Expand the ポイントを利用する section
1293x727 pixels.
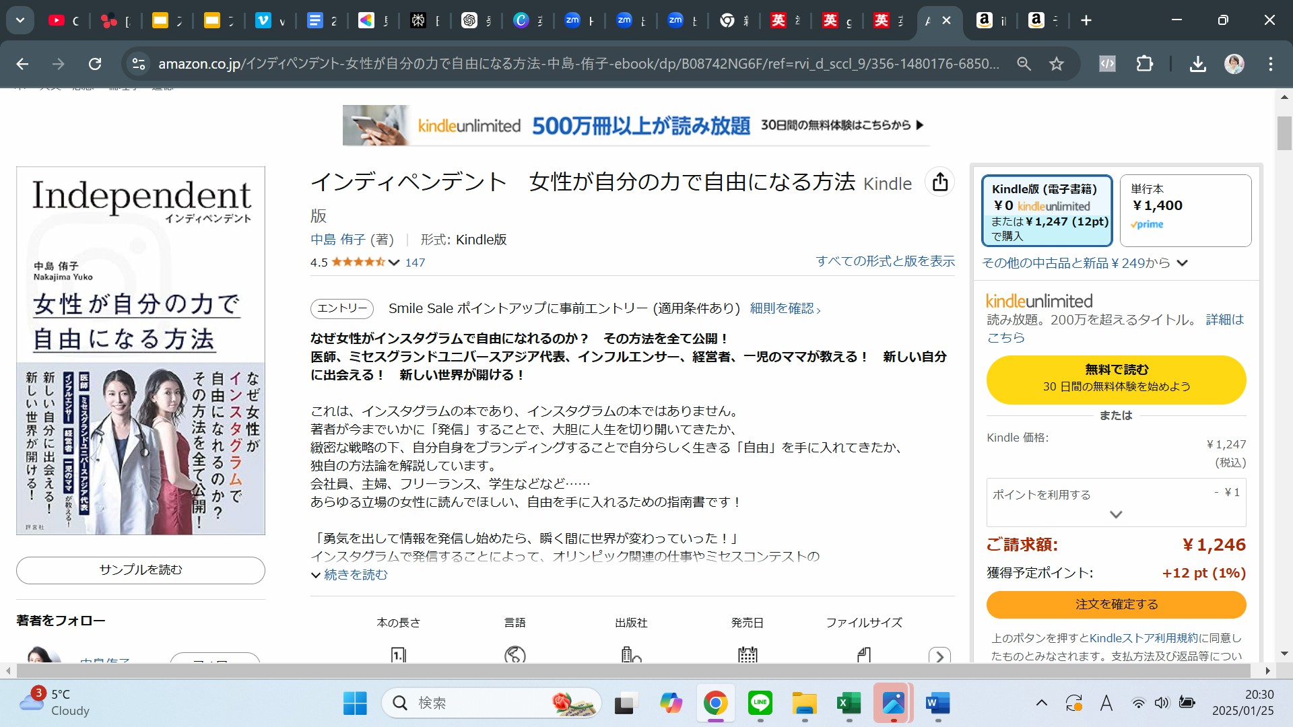tap(1116, 502)
